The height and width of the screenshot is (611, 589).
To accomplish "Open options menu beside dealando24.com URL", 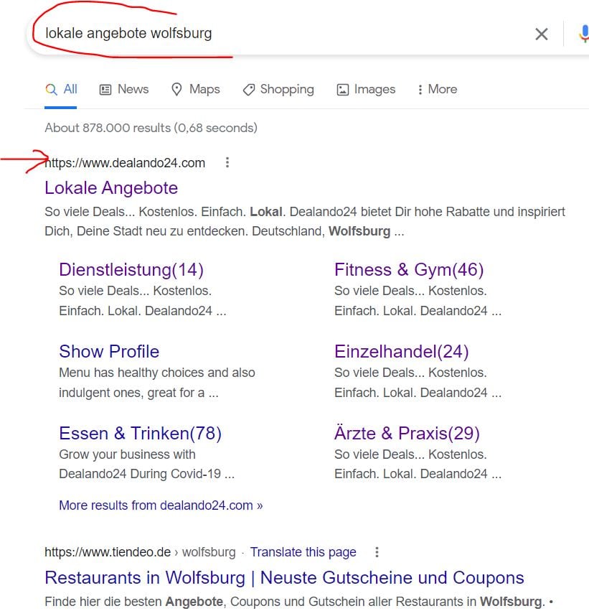I will [227, 163].
